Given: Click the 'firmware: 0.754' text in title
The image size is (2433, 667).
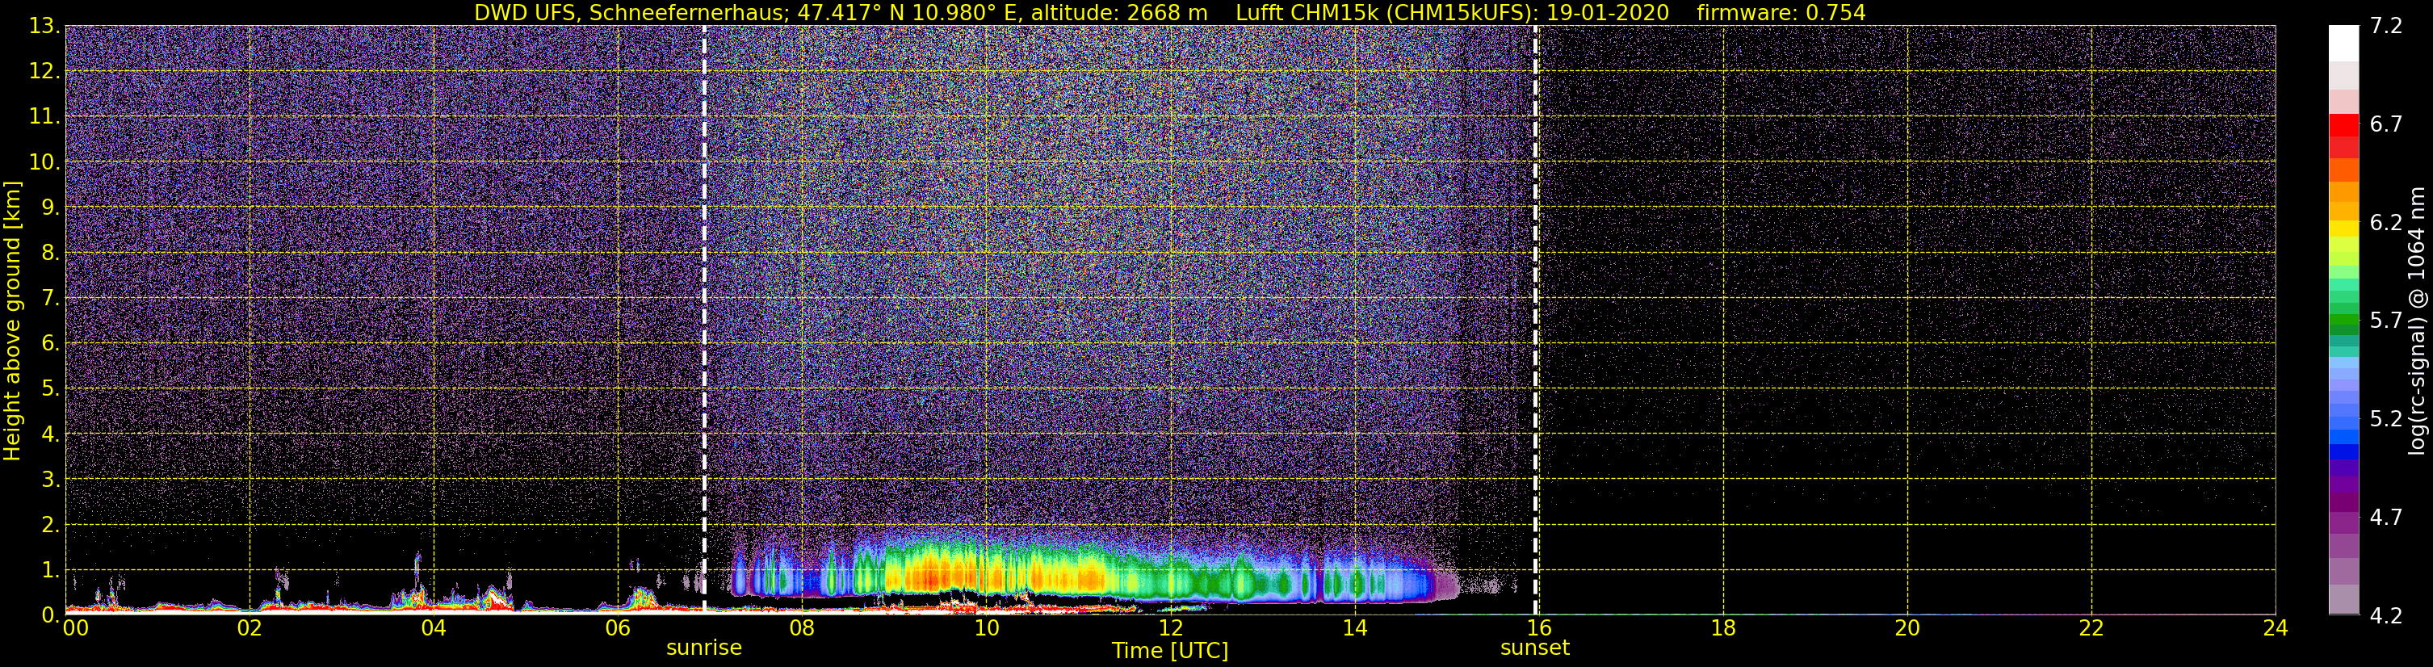Looking at the screenshot, I should [1781, 13].
